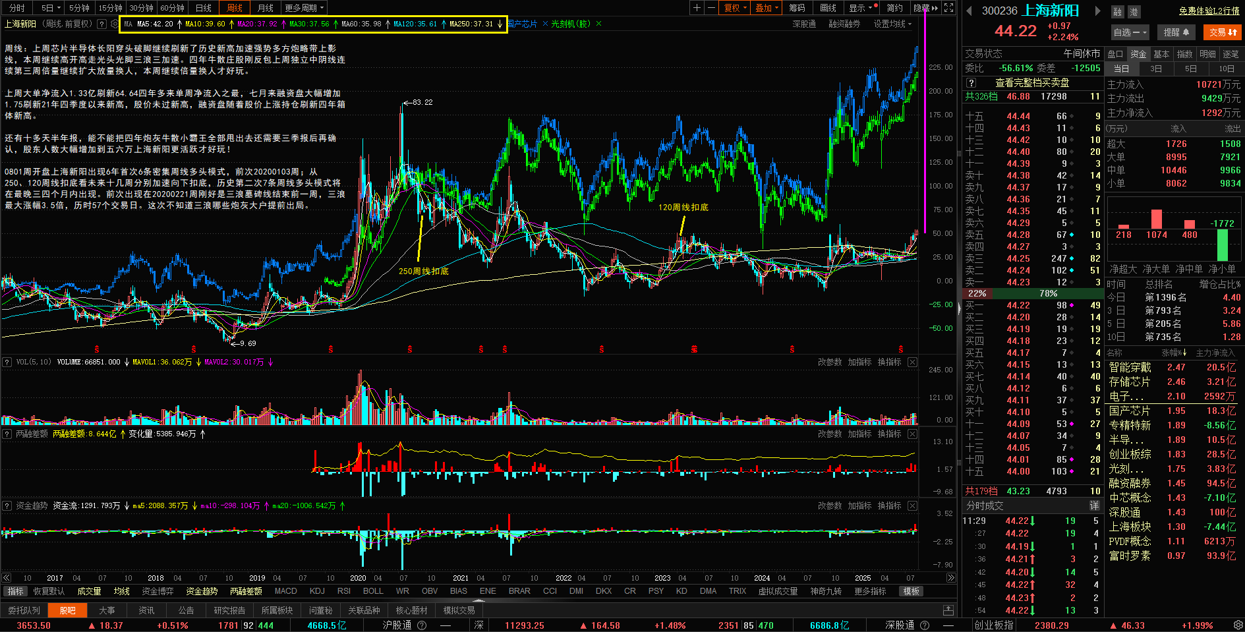Remove 光刻机(胶) overlay with green X

click(x=598, y=24)
